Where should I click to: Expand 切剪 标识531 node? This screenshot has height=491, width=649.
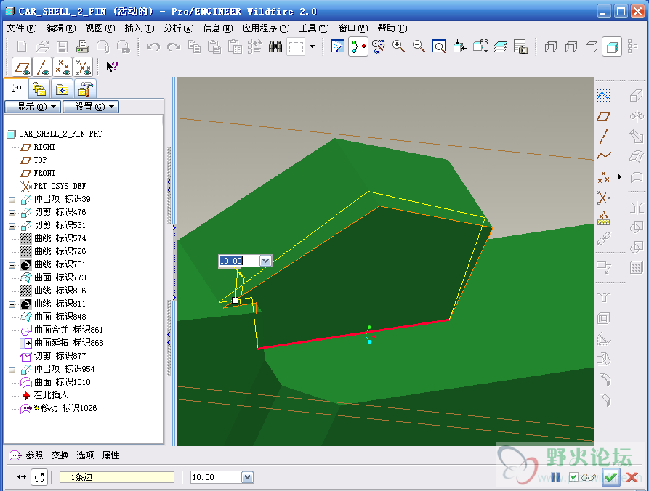pyautogui.click(x=12, y=227)
